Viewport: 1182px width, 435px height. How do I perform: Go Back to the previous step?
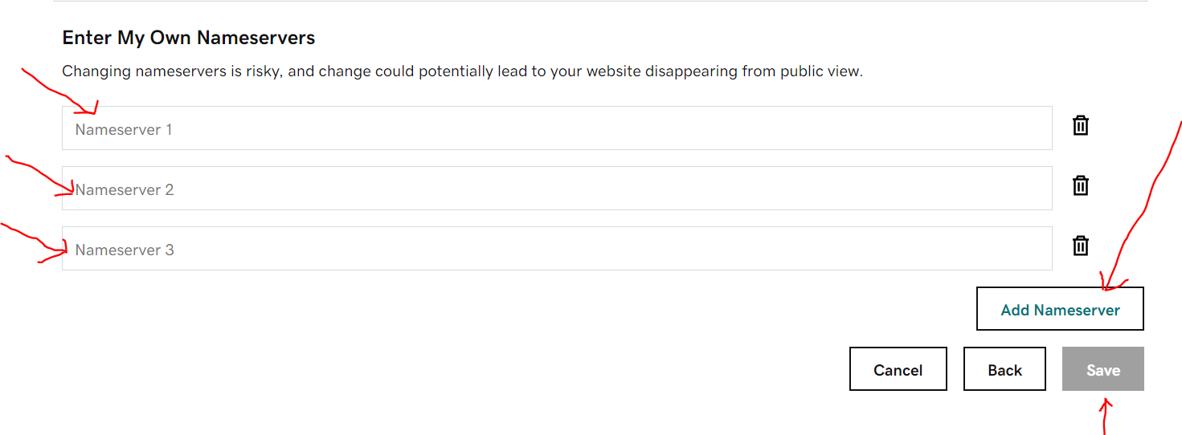[x=1004, y=369]
